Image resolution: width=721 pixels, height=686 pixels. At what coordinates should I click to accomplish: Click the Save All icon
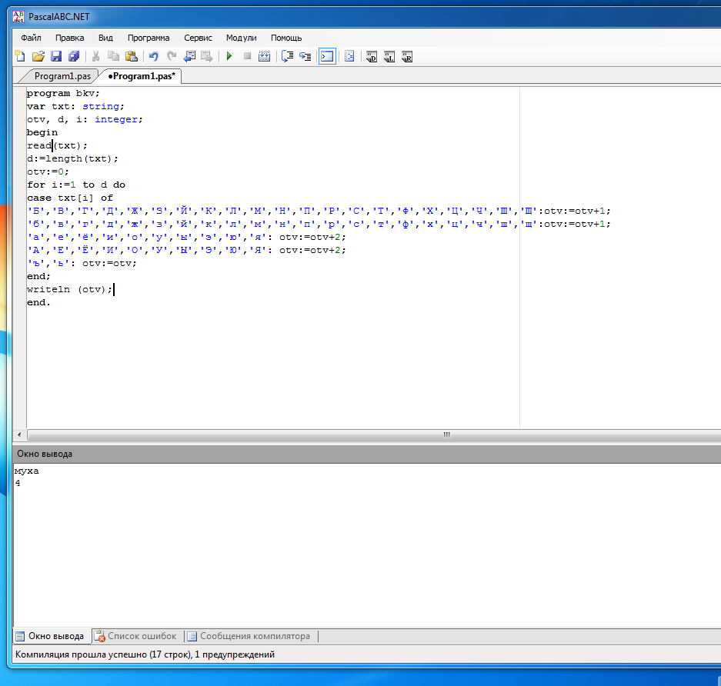click(x=74, y=56)
